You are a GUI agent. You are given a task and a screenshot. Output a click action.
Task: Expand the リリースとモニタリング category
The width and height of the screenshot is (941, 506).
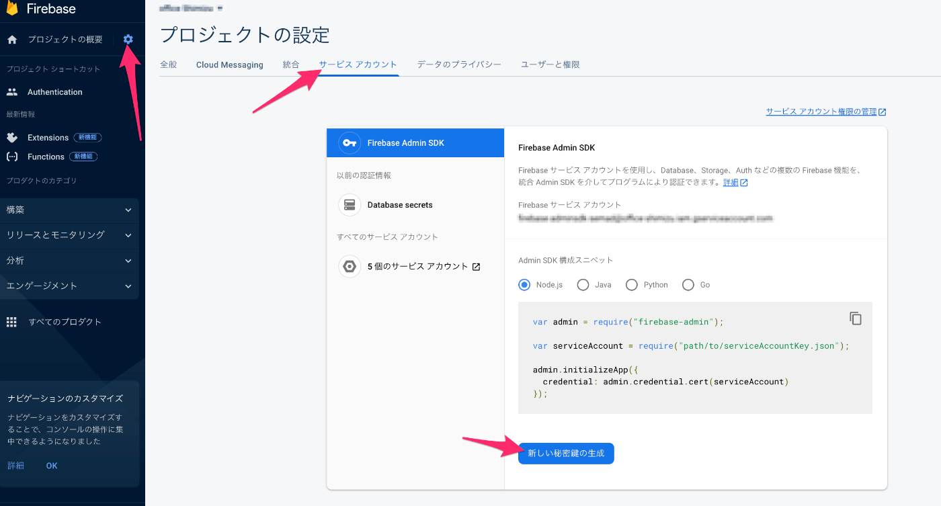pyautogui.click(x=70, y=235)
